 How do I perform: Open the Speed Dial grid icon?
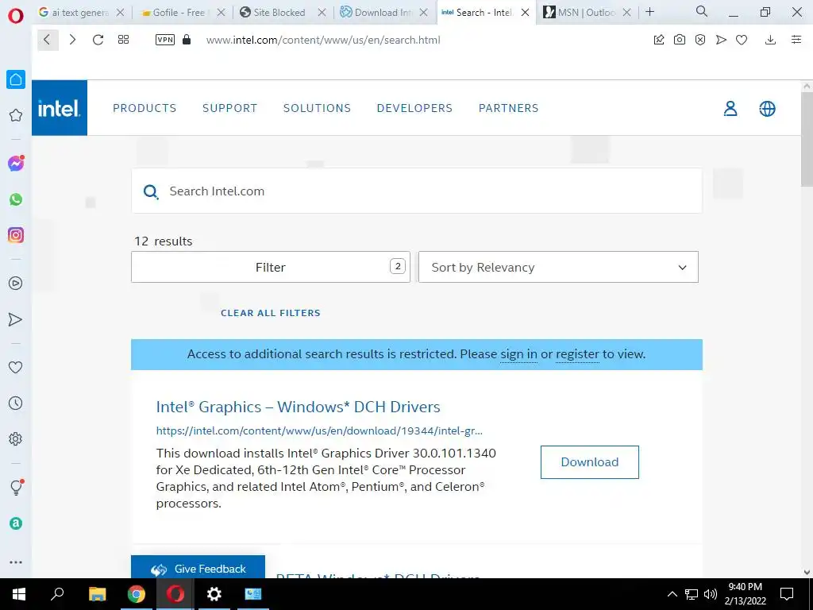pyautogui.click(x=123, y=40)
